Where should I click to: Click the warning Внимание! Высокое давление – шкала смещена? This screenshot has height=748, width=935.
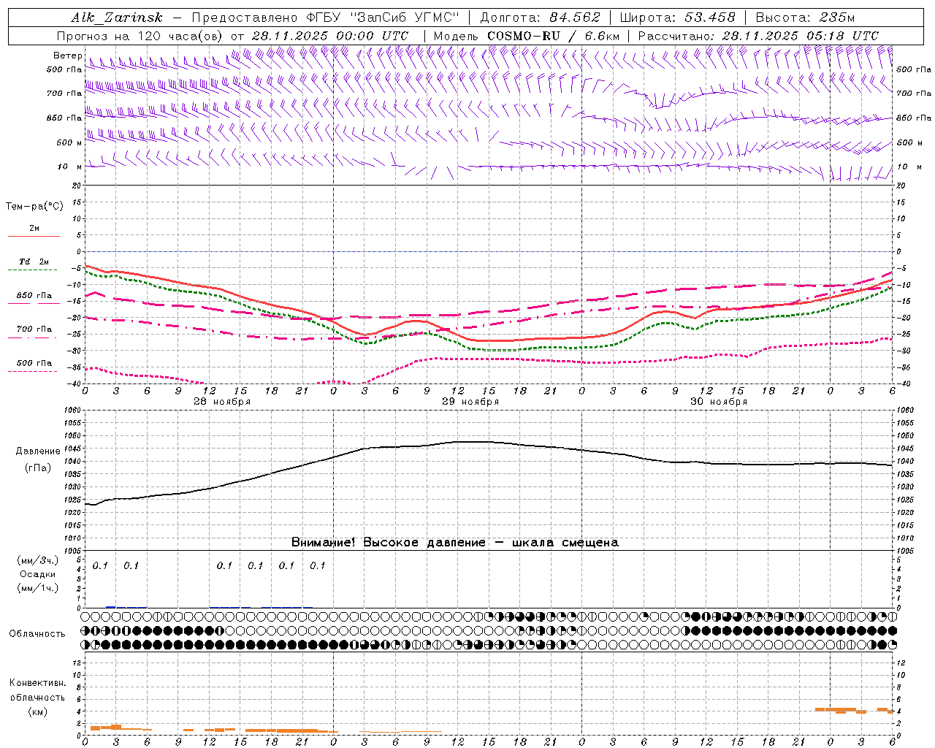point(455,543)
